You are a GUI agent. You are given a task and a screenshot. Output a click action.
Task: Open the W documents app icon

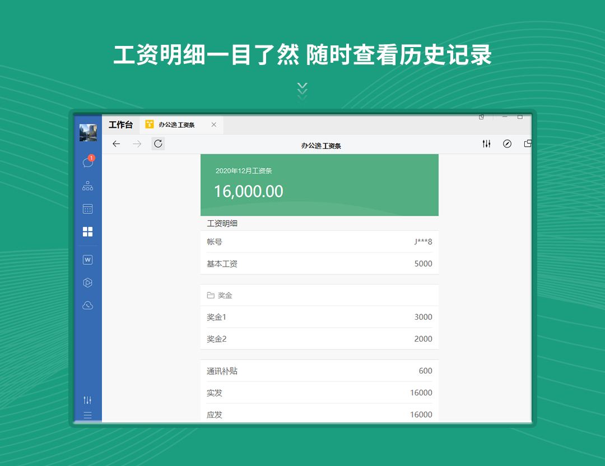[87, 260]
